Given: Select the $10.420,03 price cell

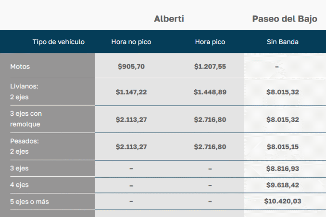Looking at the screenshot, I should coord(283,201).
